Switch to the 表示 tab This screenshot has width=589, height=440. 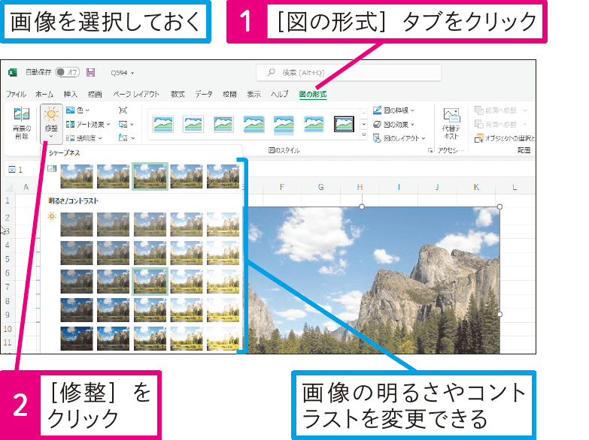pyautogui.click(x=254, y=94)
